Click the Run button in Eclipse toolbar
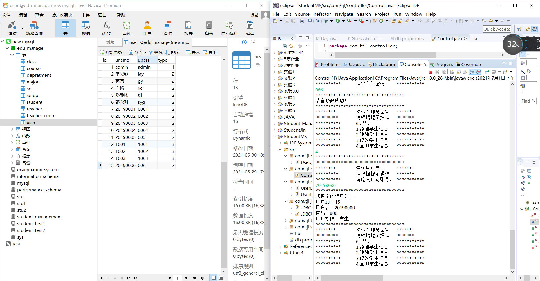This screenshot has width=540, height=281. click(338, 21)
